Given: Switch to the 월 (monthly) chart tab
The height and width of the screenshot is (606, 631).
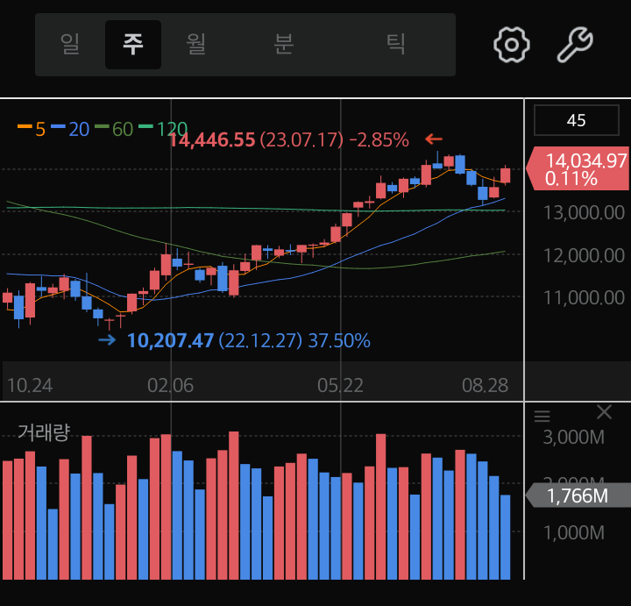Looking at the screenshot, I should coord(196,45).
